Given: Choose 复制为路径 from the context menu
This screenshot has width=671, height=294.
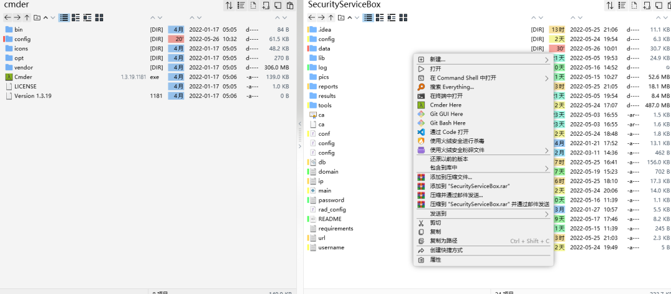Looking at the screenshot, I should pyautogui.click(x=483, y=241).
